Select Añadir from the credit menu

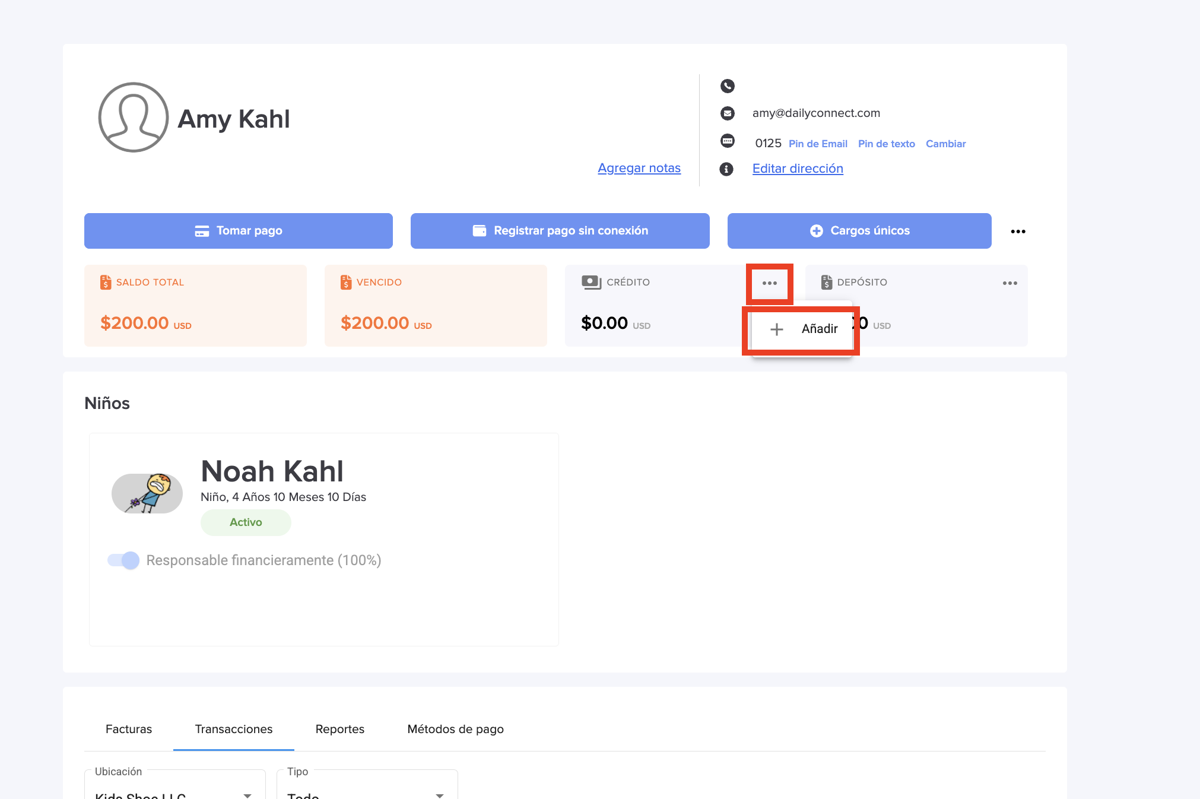(804, 329)
